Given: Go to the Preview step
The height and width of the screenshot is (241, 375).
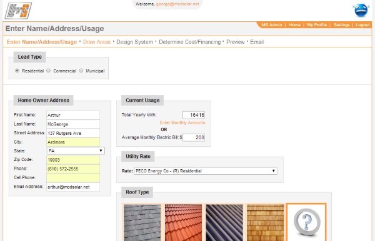Looking at the screenshot, I should [x=236, y=42].
